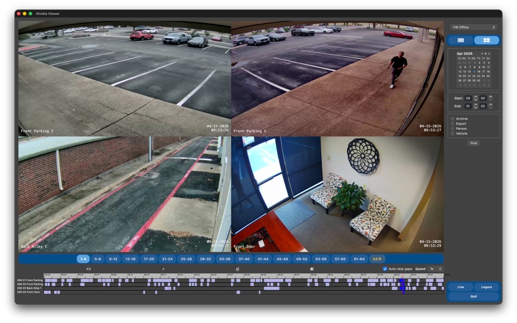Click the Front Parking 2 camera feed
This screenshot has width=517, height=323.
click(125, 79)
